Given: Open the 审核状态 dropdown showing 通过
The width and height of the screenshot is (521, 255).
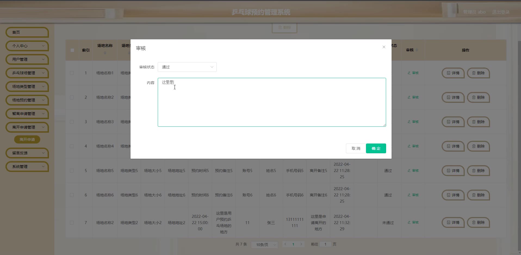Looking at the screenshot, I should coord(187,67).
